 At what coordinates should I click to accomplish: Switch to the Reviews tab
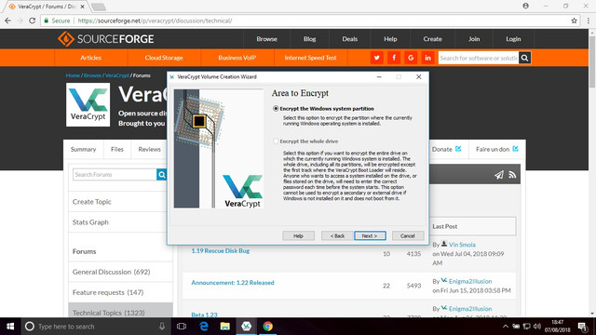pos(149,149)
